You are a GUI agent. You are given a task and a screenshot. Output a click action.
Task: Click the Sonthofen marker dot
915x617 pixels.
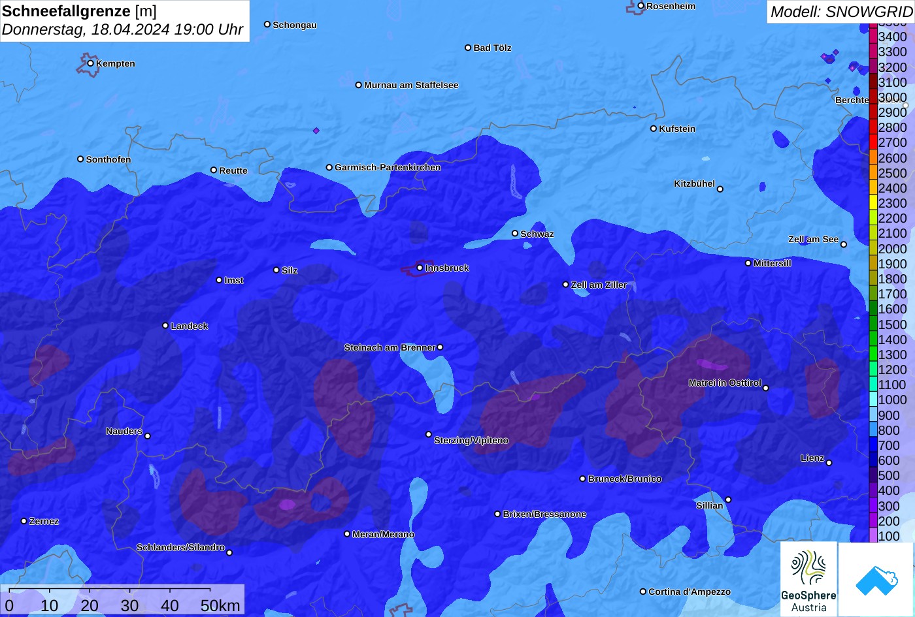coord(80,159)
